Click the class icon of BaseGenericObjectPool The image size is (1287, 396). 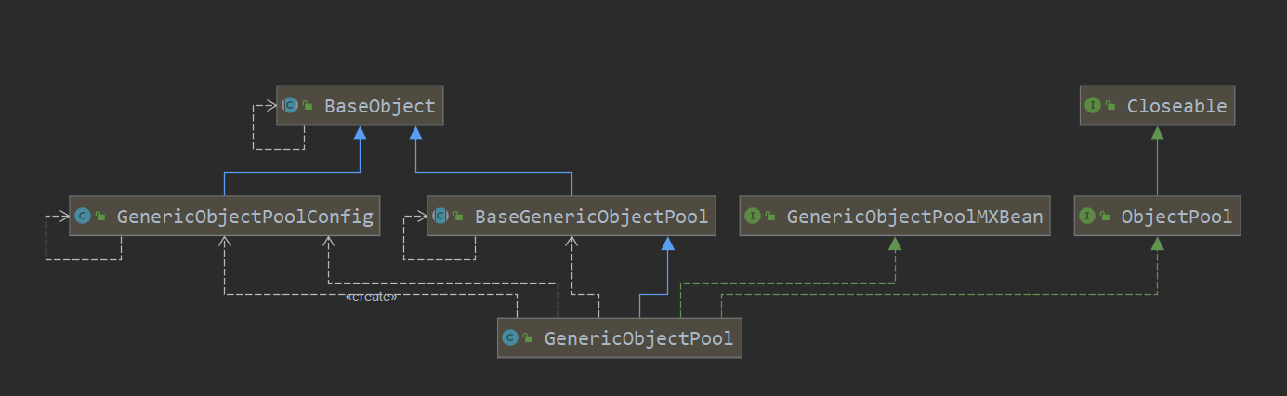(x=440, y=217)
